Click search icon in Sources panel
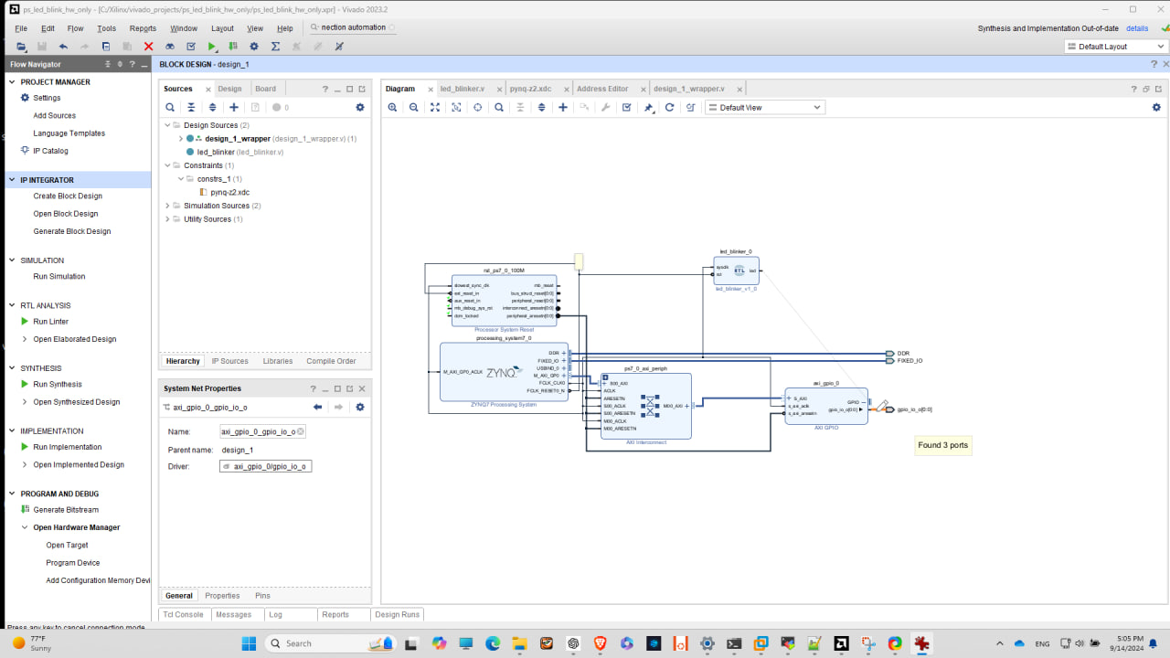1170x658 pixels. click(x=170, y=108)
